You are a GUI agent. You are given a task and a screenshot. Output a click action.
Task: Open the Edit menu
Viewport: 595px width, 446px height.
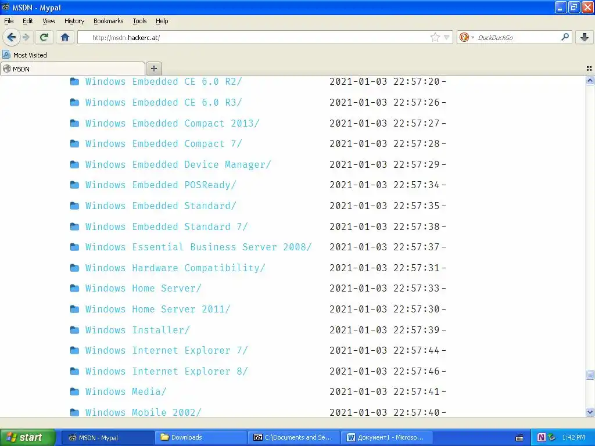point(28,21)
